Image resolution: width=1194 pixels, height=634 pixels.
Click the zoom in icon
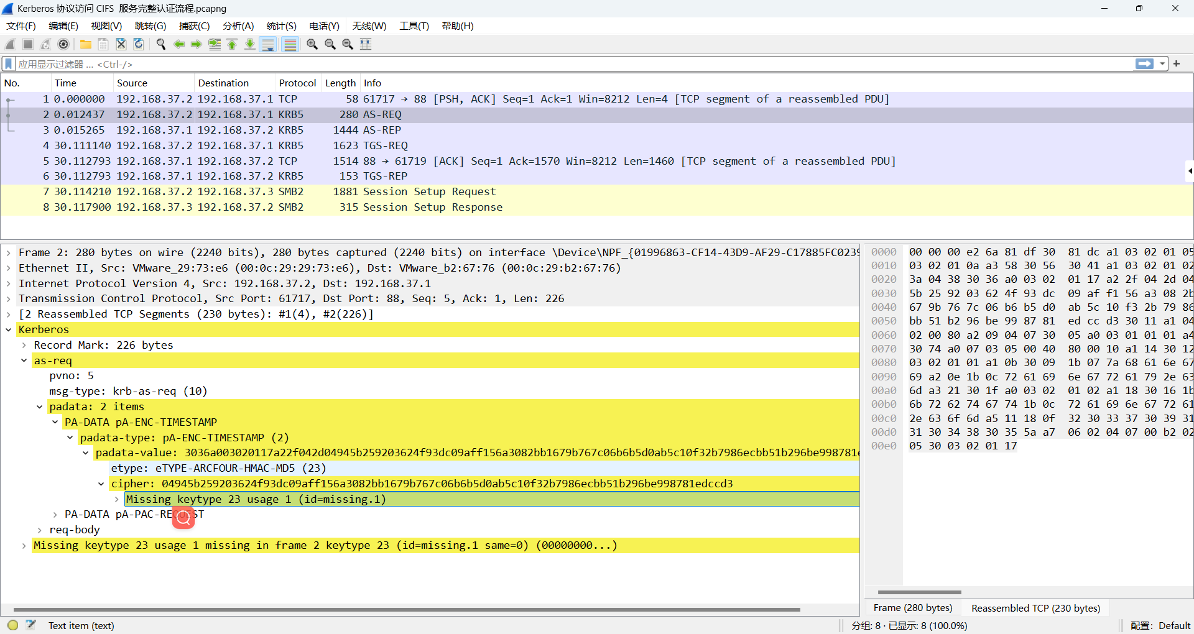[312, 44]
